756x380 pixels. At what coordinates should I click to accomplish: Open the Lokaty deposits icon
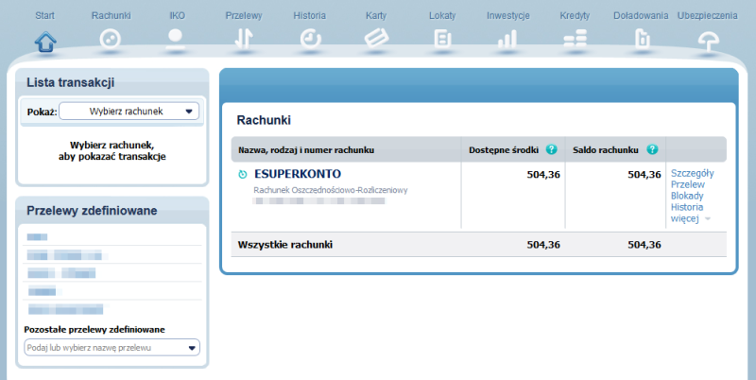442,39
